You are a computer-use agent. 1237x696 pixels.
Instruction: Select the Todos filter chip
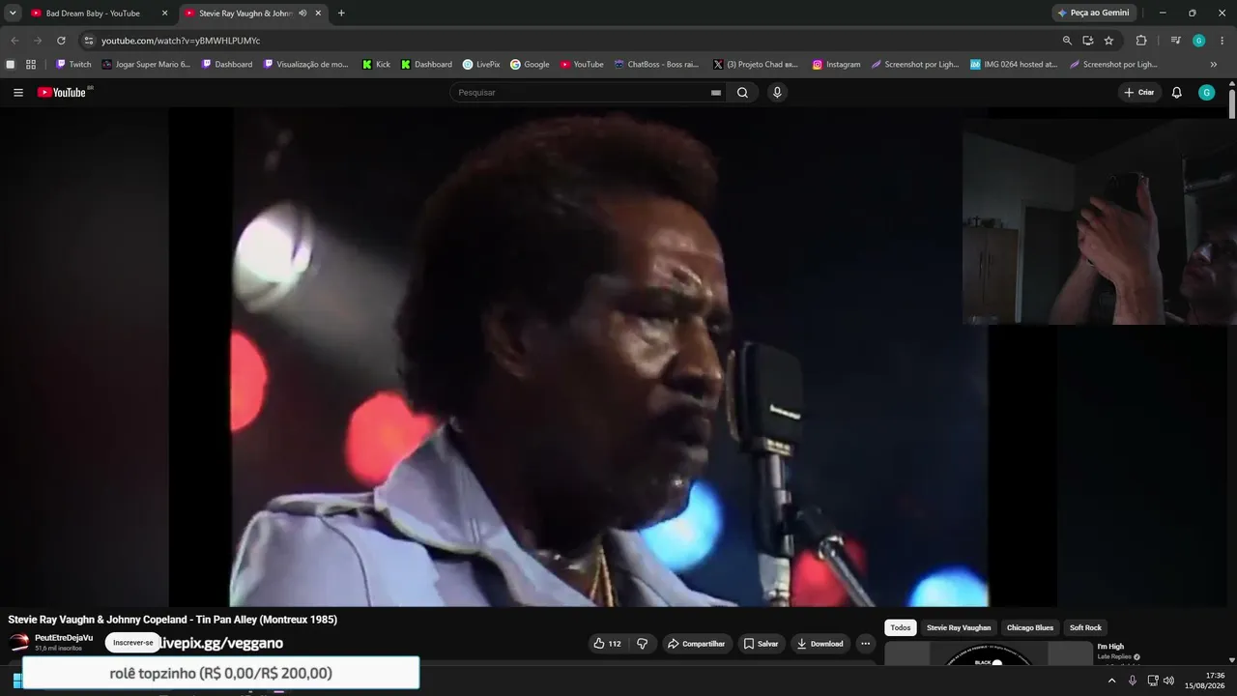pos(901,628)
